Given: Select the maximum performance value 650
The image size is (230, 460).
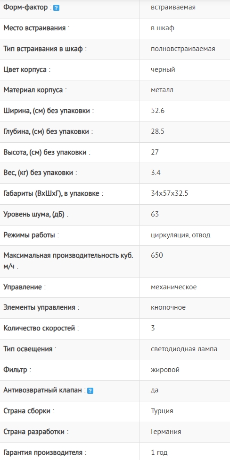Looking at the screenshot, I should 157,255.
